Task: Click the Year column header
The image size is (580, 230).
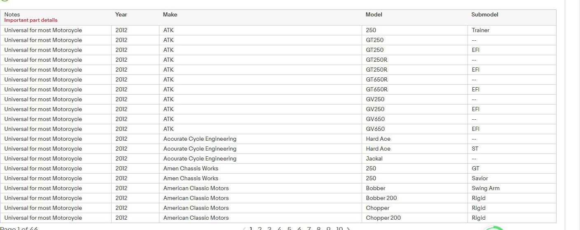Action: (x=121, y=15)
